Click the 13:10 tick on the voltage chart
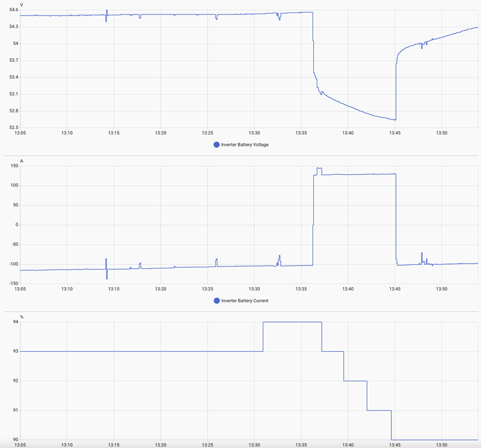481x448 pixels. (67, 133)
